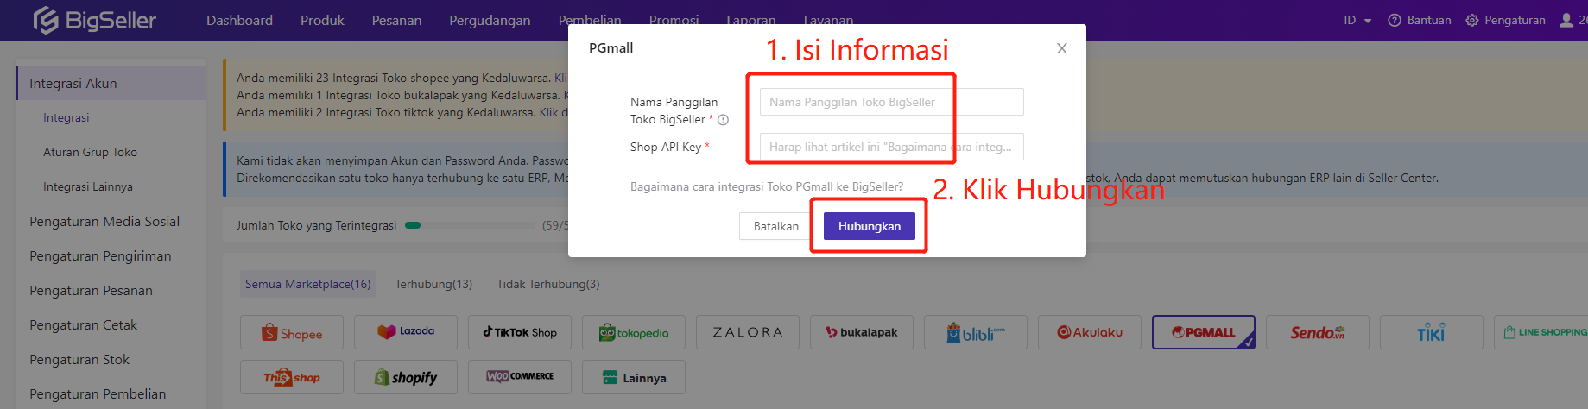Open the PGmall integration guide link

point(767,186)
